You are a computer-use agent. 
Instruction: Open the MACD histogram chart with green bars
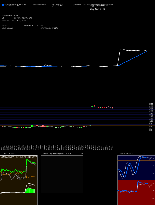click(19, 193)
